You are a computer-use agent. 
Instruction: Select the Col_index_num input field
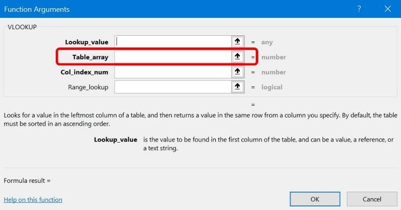click(x=173, y=72)
